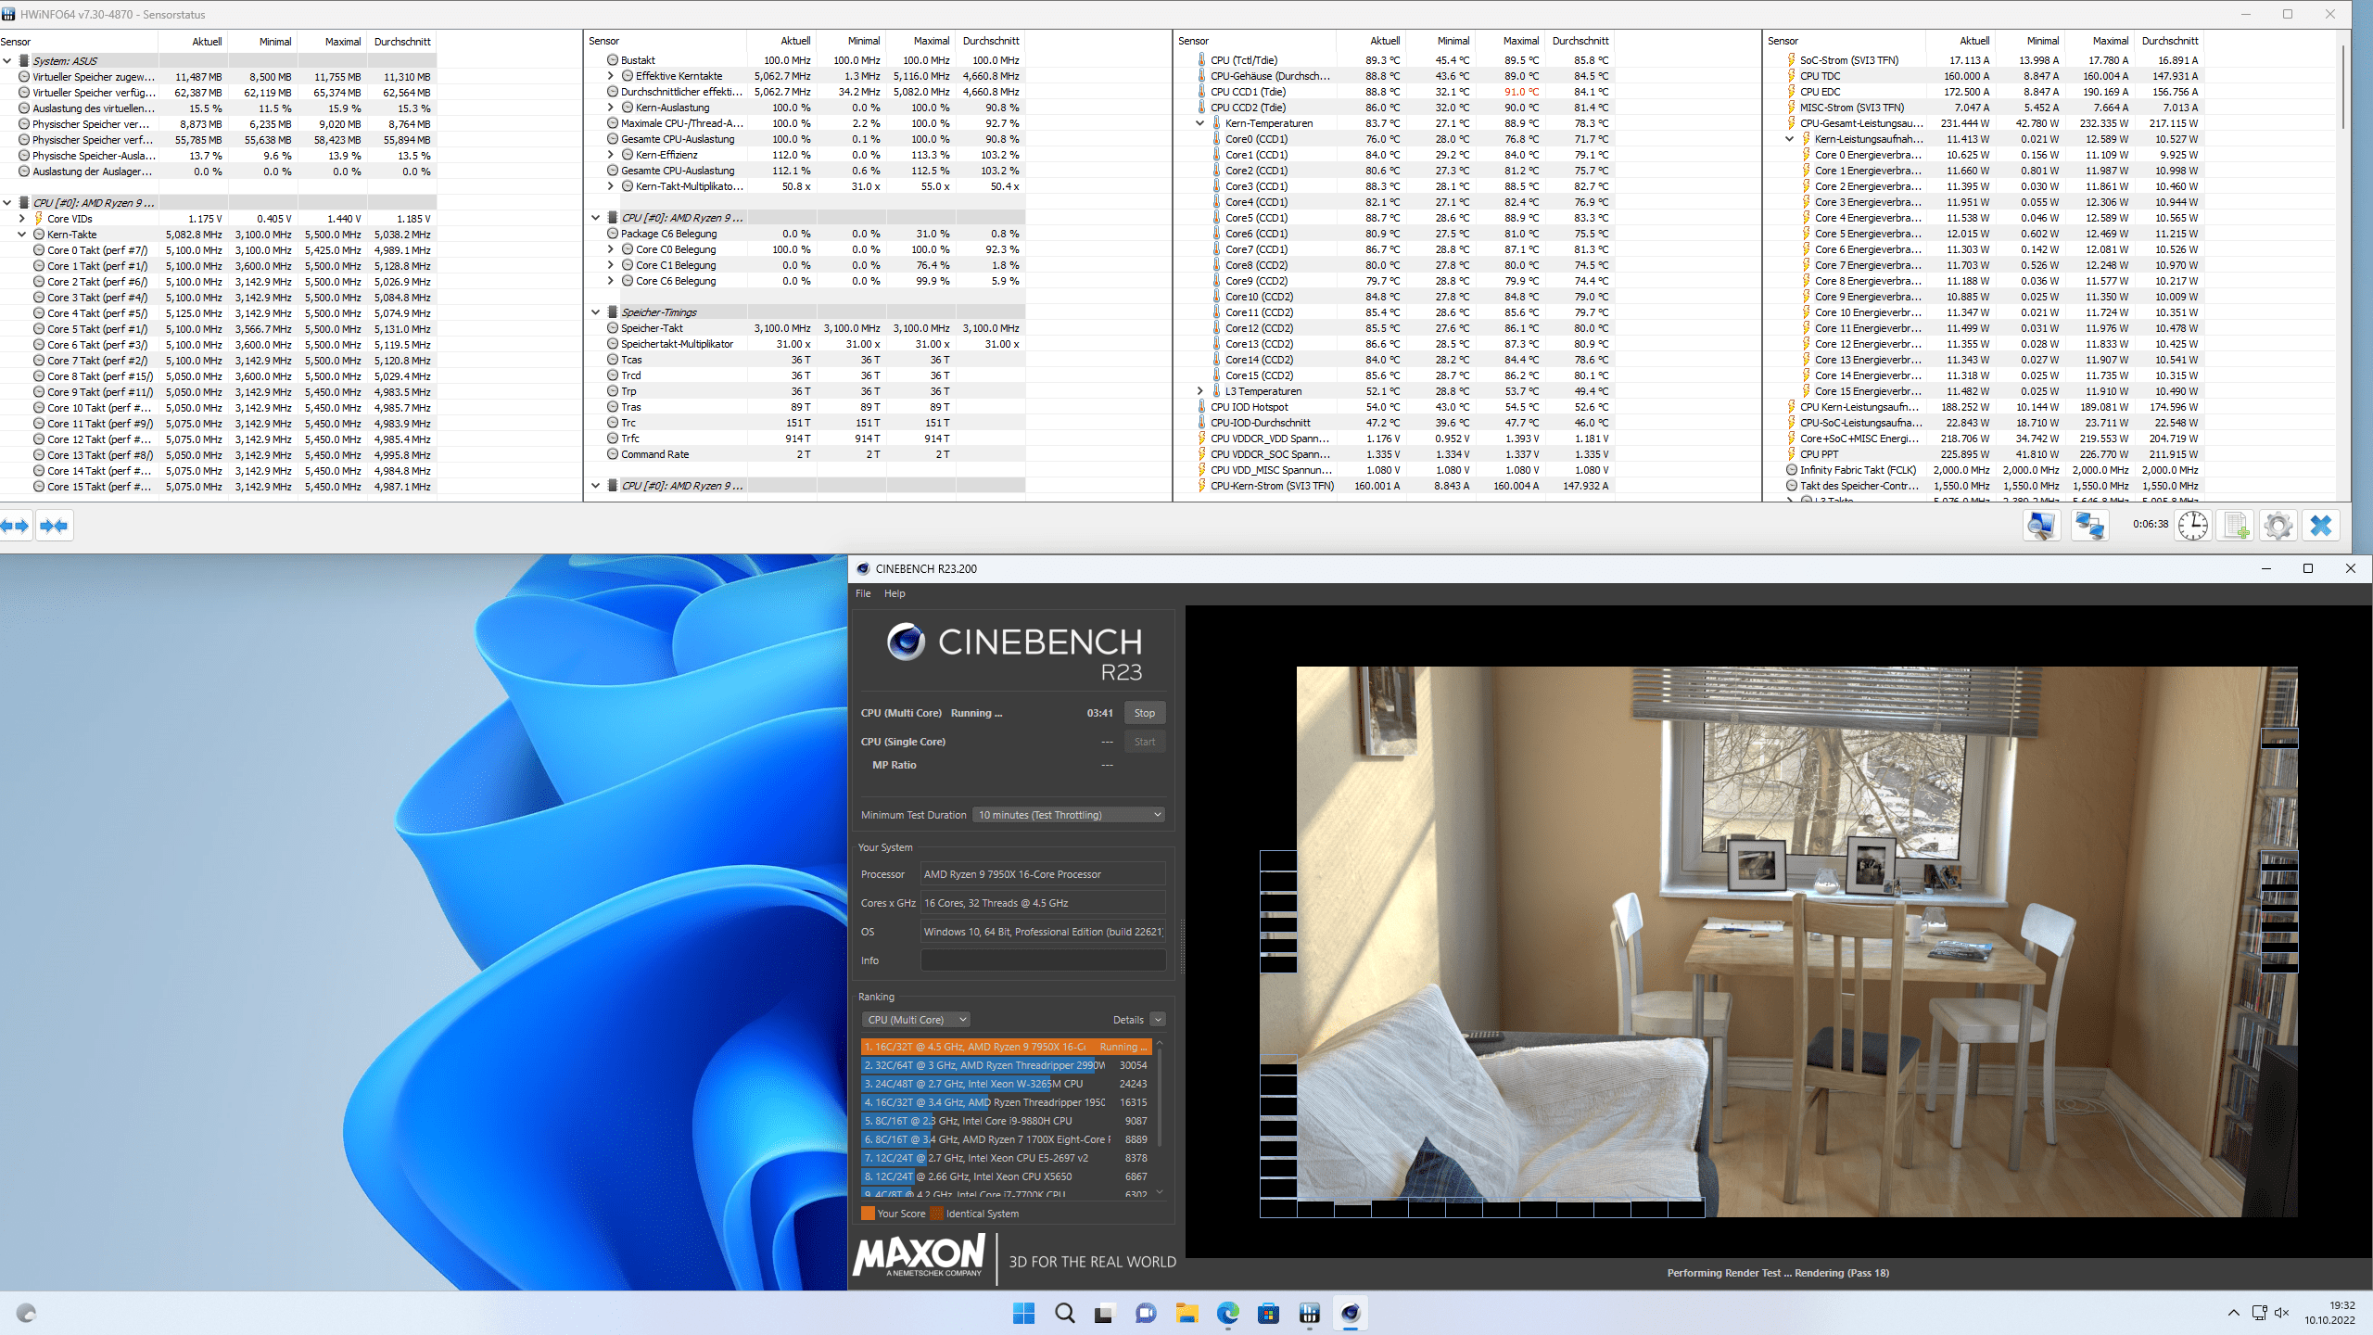Screen dimensions: 2373x1335
Task: Open Cinebench File menu
Action: [x=863, y=593]
